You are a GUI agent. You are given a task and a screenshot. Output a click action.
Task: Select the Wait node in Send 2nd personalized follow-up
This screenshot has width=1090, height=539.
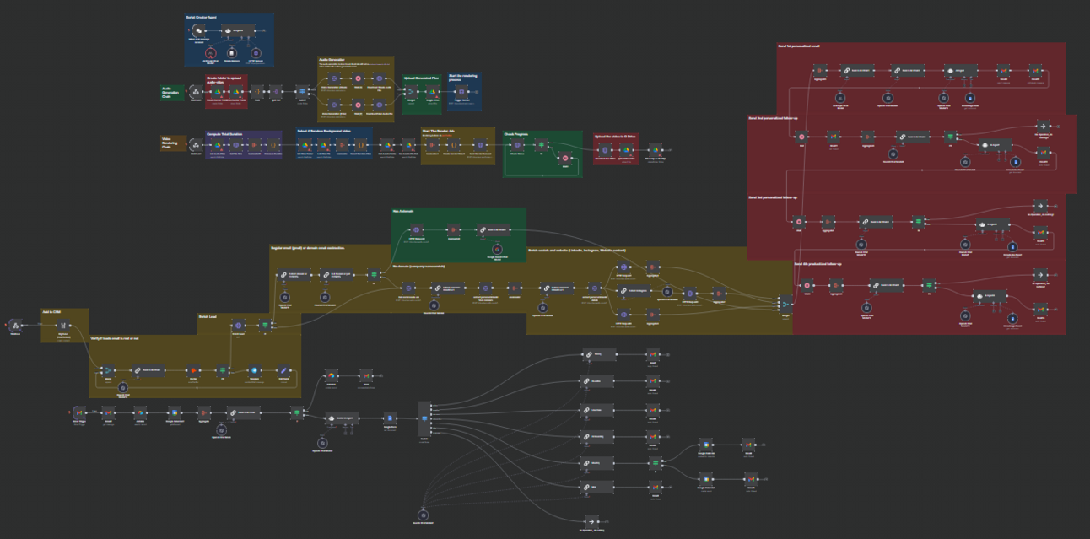point(801,136)
